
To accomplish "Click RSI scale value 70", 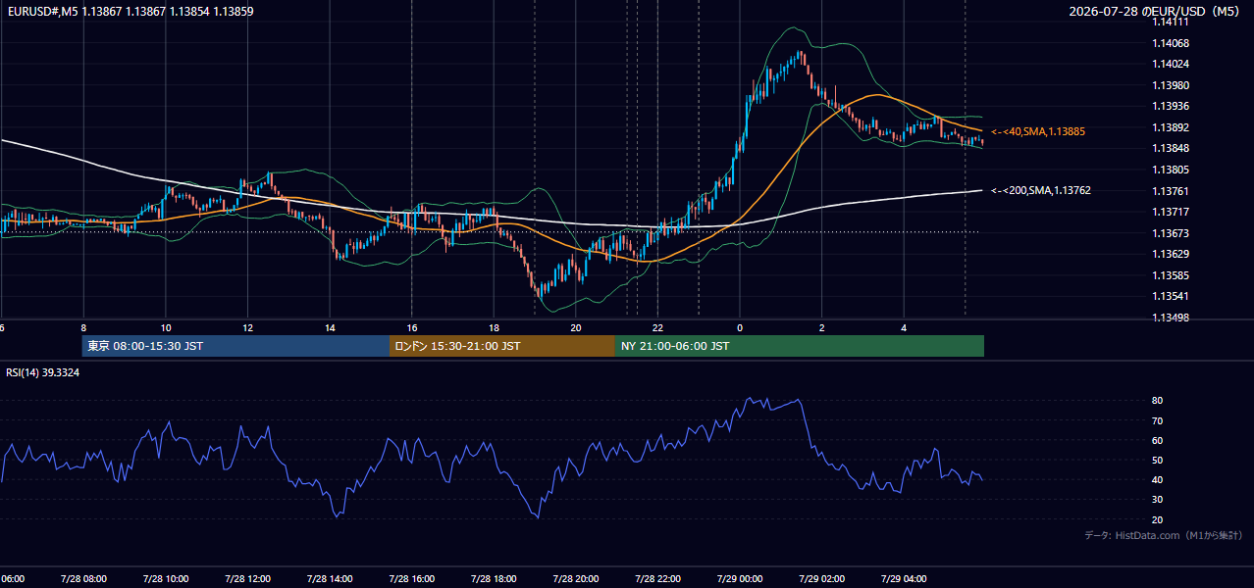I will click(1158, 420).
